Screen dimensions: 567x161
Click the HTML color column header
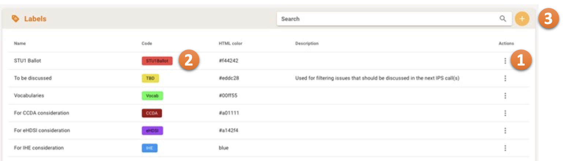point(230,44)
